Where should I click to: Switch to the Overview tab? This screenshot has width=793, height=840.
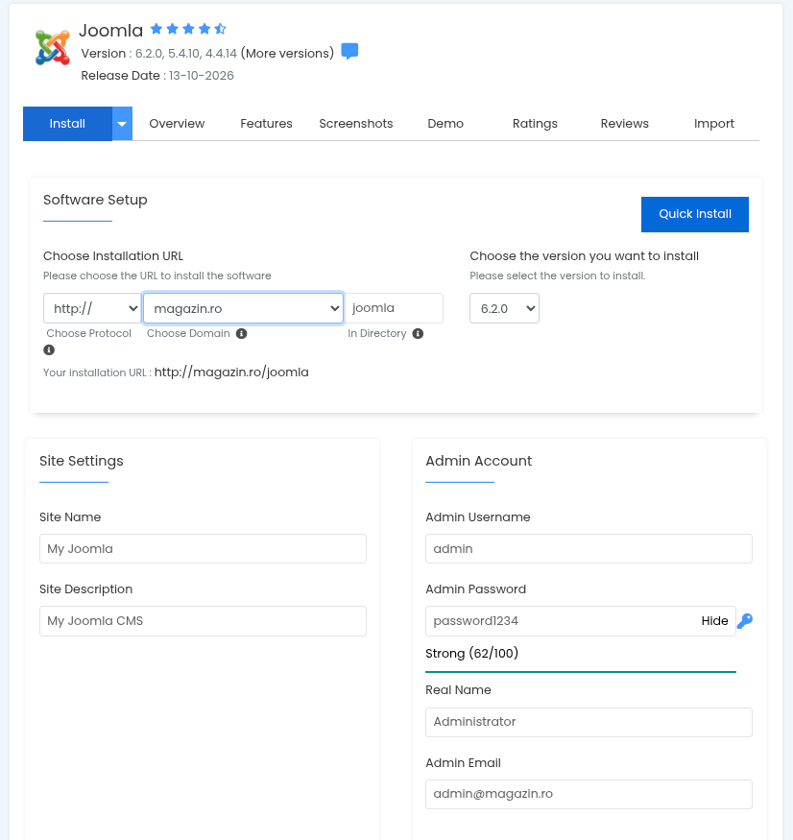(177, 124)
